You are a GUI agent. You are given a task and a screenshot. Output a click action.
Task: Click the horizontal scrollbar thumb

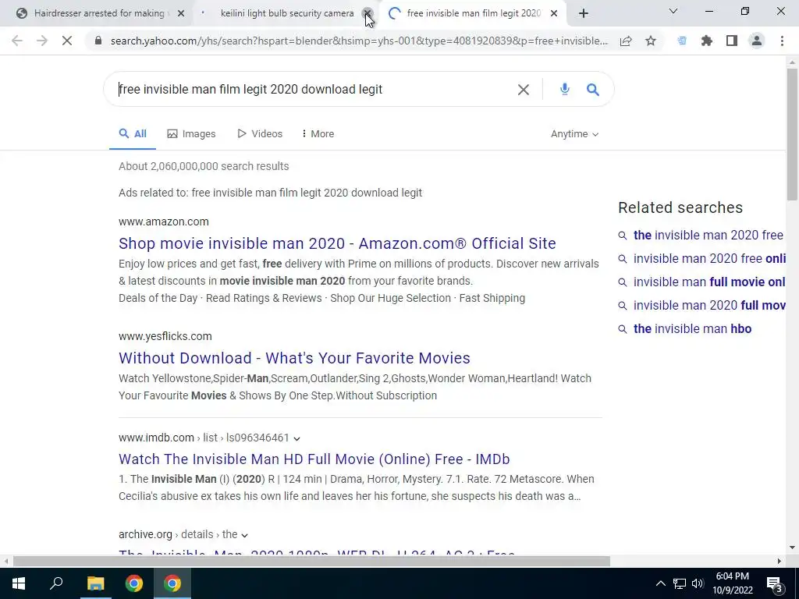(x=311, y=562)
